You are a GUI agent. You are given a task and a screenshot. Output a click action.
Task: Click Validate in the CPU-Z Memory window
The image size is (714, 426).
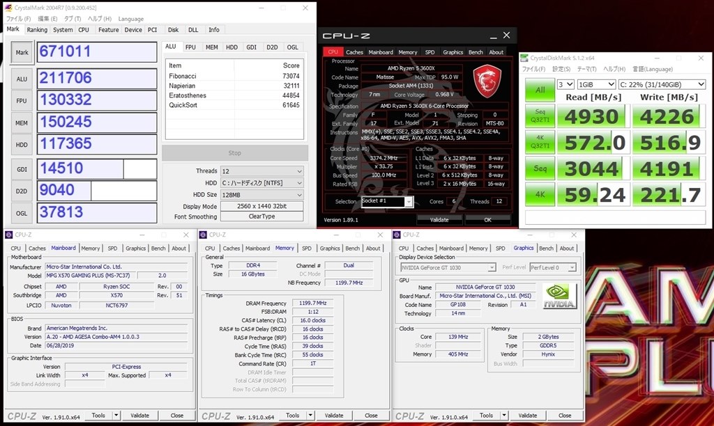click(334, 415)
